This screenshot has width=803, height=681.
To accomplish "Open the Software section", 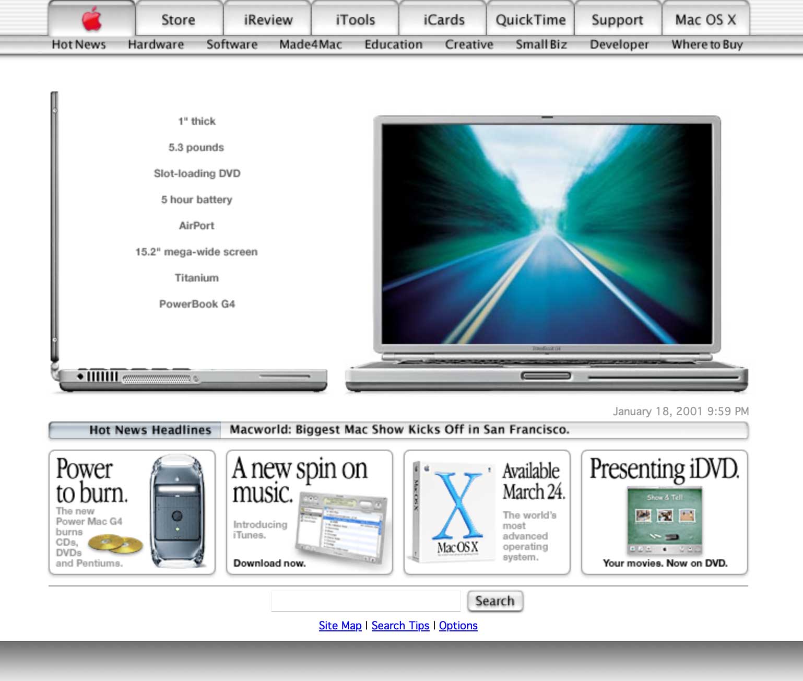I will (x=232, y=44).
